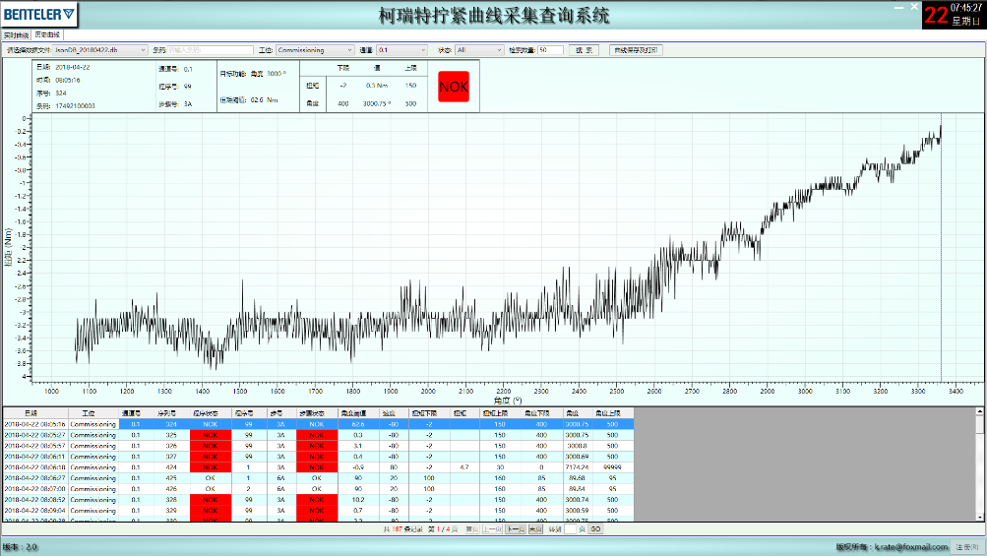Click the barcode input field
Screen dimensions: 987x556
[x=211, y=50]
